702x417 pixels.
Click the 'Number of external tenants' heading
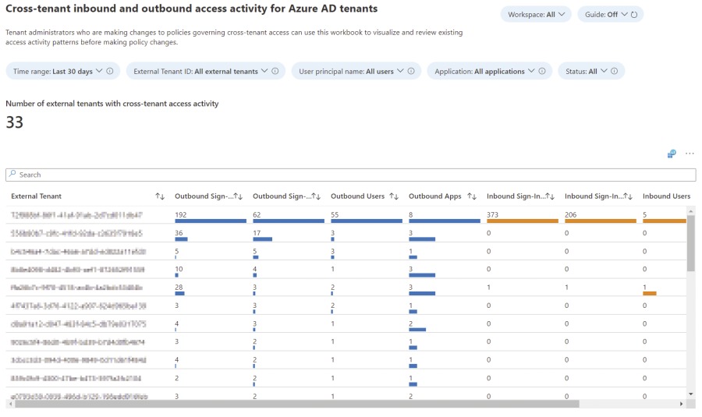click(112, 104)
